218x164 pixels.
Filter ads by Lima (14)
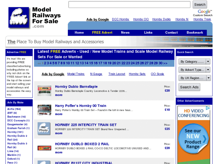13,151
